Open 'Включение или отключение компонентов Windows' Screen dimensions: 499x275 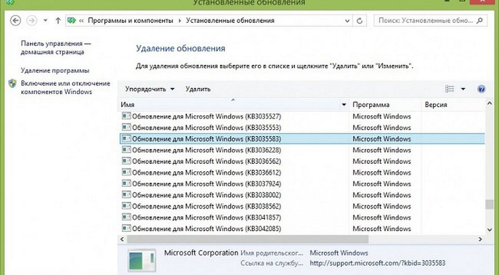pos(65,87)
